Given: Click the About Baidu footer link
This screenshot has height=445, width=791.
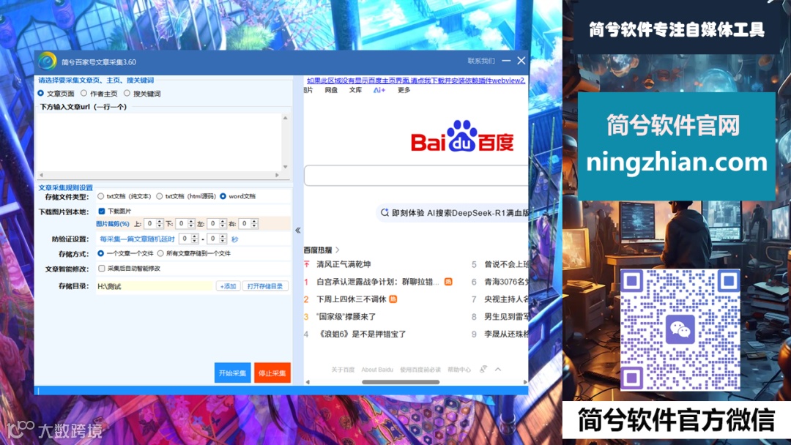Looking at the screenshot, I should (x=377, y=370).
